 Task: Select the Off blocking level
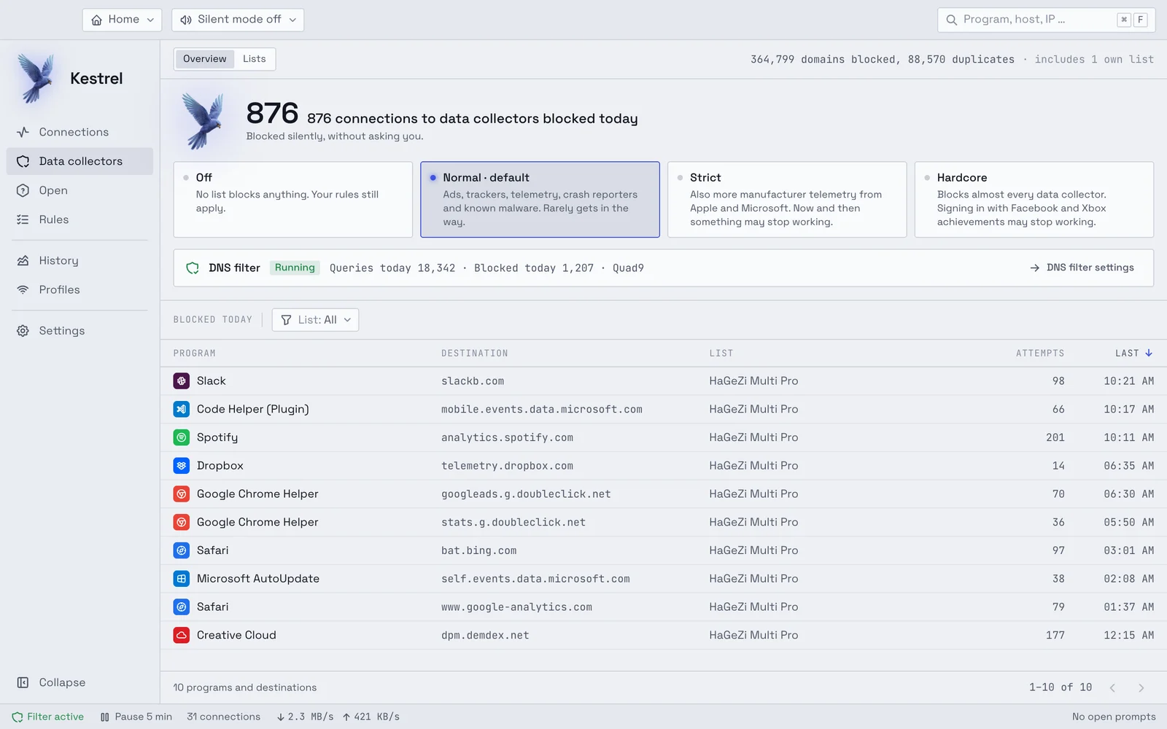[x=292, y=199]
